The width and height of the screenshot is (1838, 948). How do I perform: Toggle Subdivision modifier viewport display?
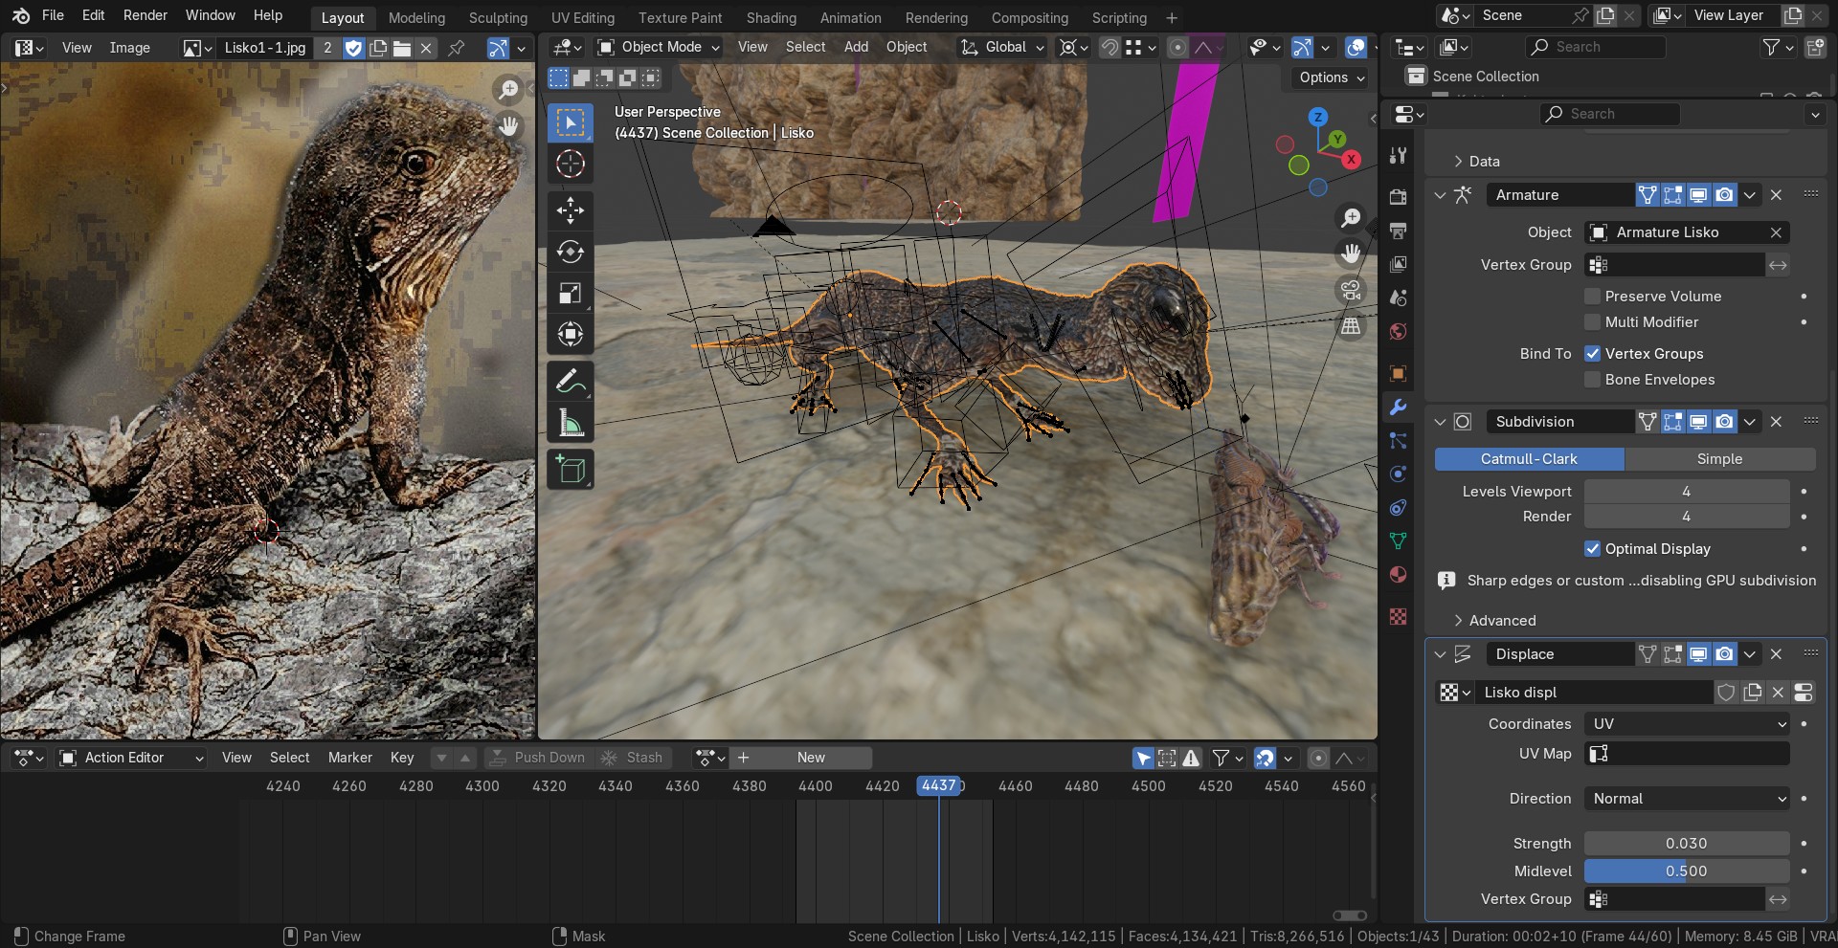point(1698,422)
